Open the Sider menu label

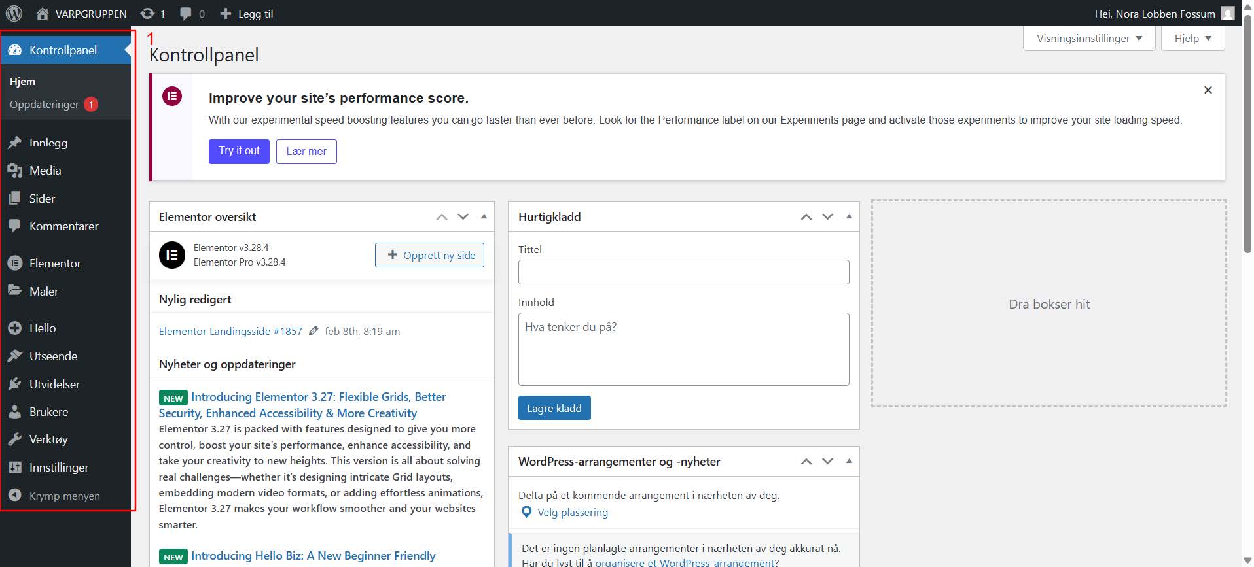pyautogui.click(x=43, y=198)
